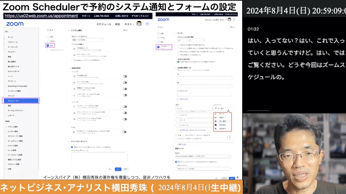Click the zoom logo on left page
The width and height of the screenshot is (346, 194).
click(x=15, y=24)
